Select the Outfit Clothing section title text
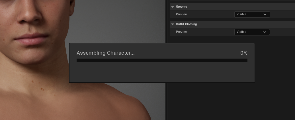 point(186,24)
